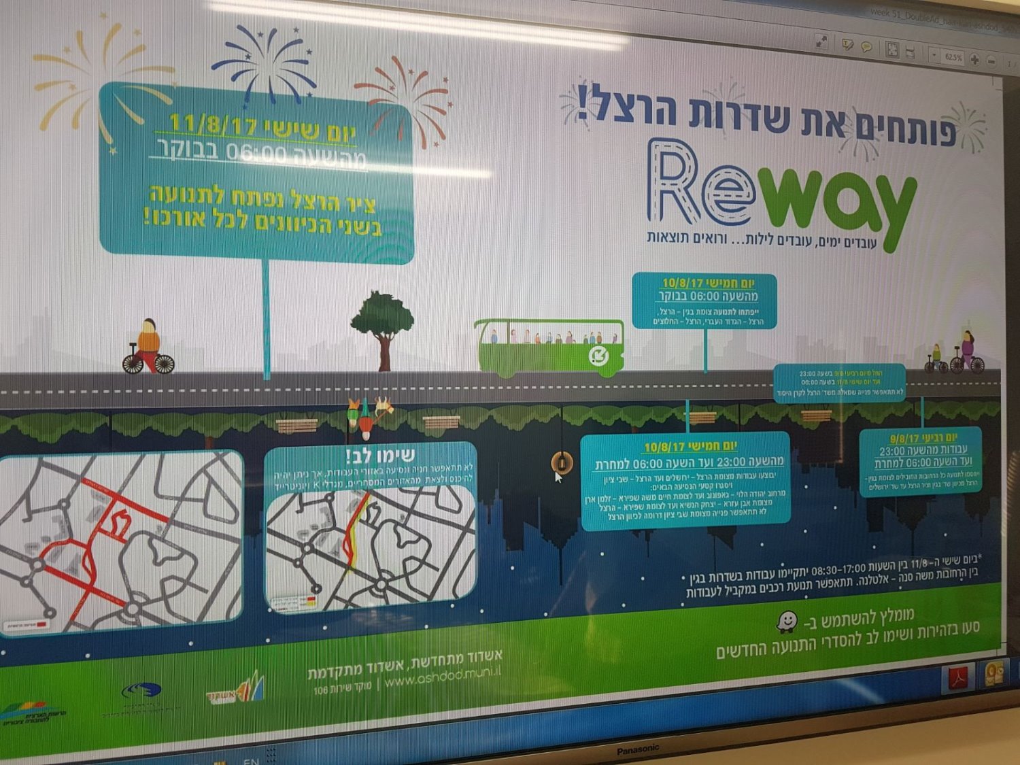The height and width of the screenshot is (765, 1020).
Task: Click the 62.5% zoom value field
Action: click(x=952, y=57)
